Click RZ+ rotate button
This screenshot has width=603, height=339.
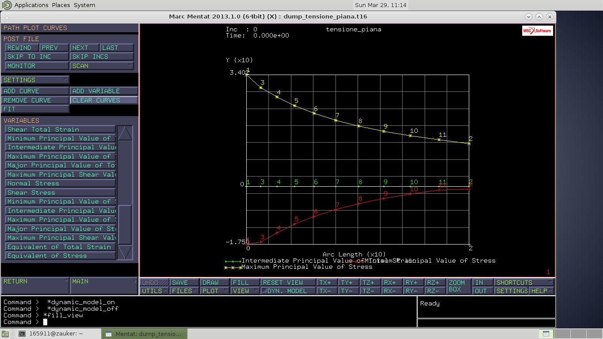coord(435,282)
